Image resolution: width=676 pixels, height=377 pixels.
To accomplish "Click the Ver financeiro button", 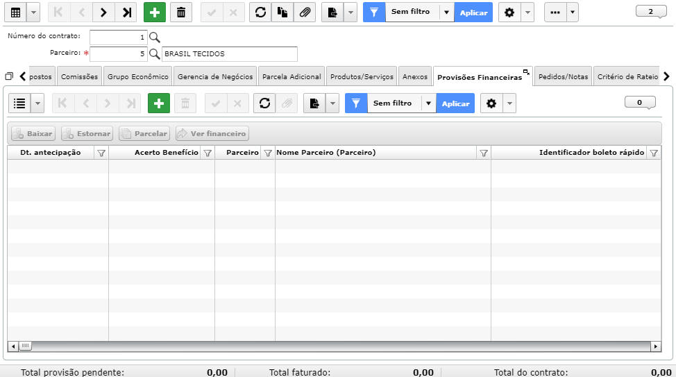I will point(212,134).
